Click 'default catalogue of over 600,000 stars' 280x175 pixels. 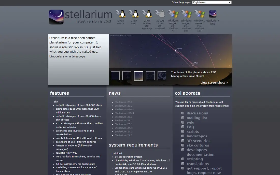point(79,105)
